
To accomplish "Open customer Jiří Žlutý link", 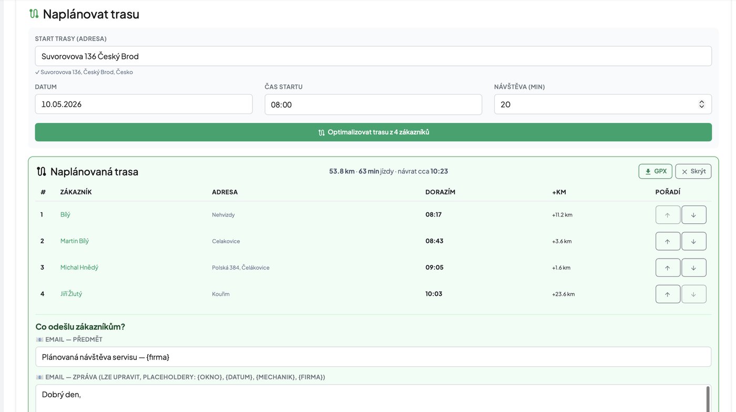I will [71, 294].
